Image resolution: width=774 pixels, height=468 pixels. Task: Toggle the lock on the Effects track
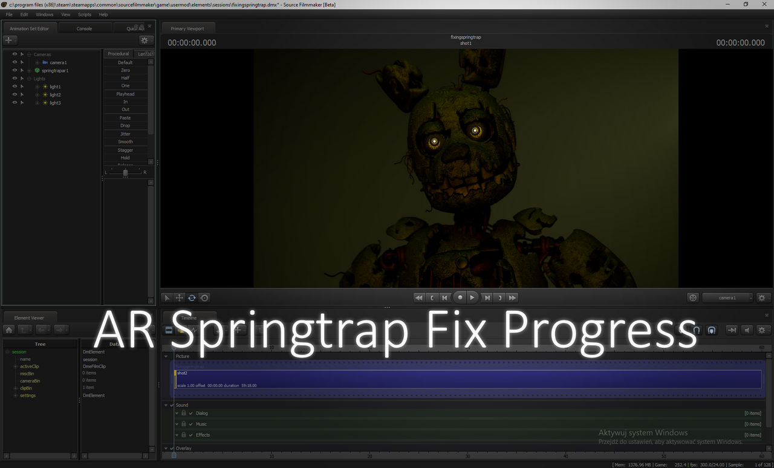coord(184,435)
